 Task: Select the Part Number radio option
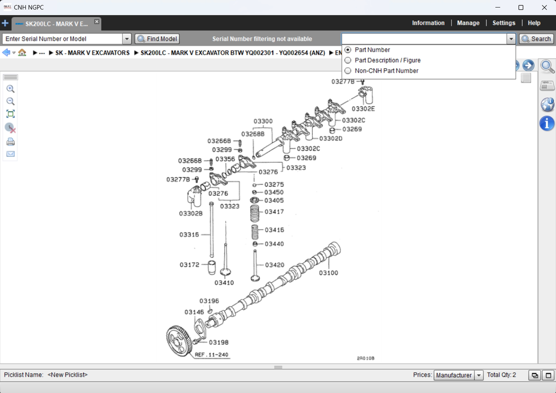coord(348,50)
